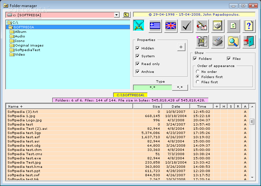261x186 pixels.
Task: Click the file list scroll up arrow
Action: (252, 107)
